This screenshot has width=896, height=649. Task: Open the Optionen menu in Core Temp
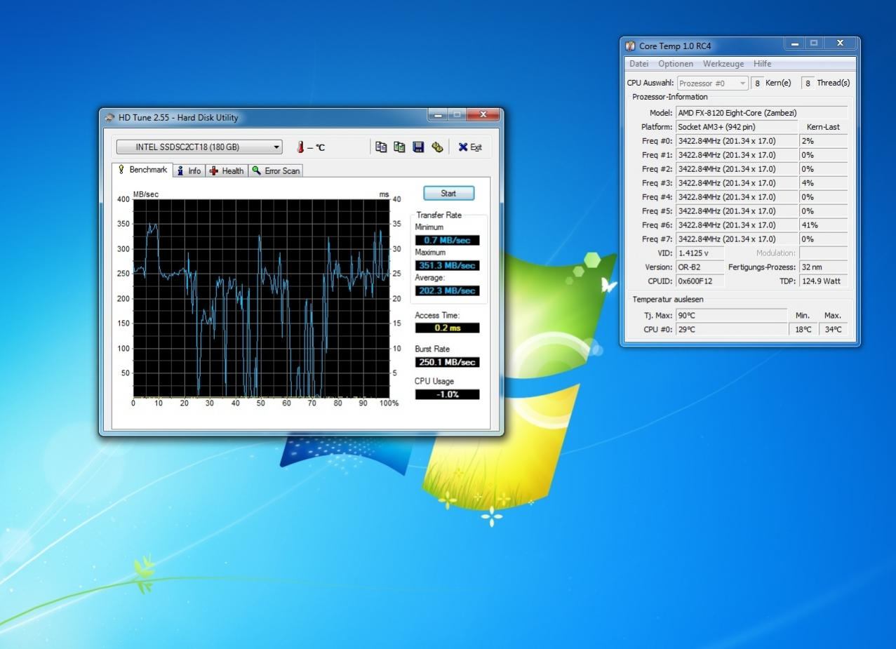pyautogui.click(x=676, y=64)
